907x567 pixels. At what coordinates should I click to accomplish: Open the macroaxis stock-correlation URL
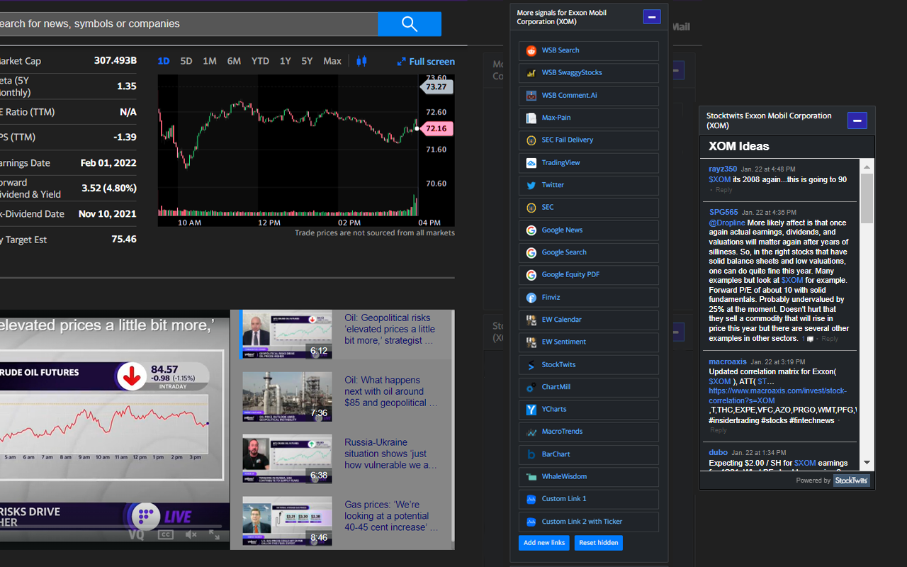click(777, 395)
